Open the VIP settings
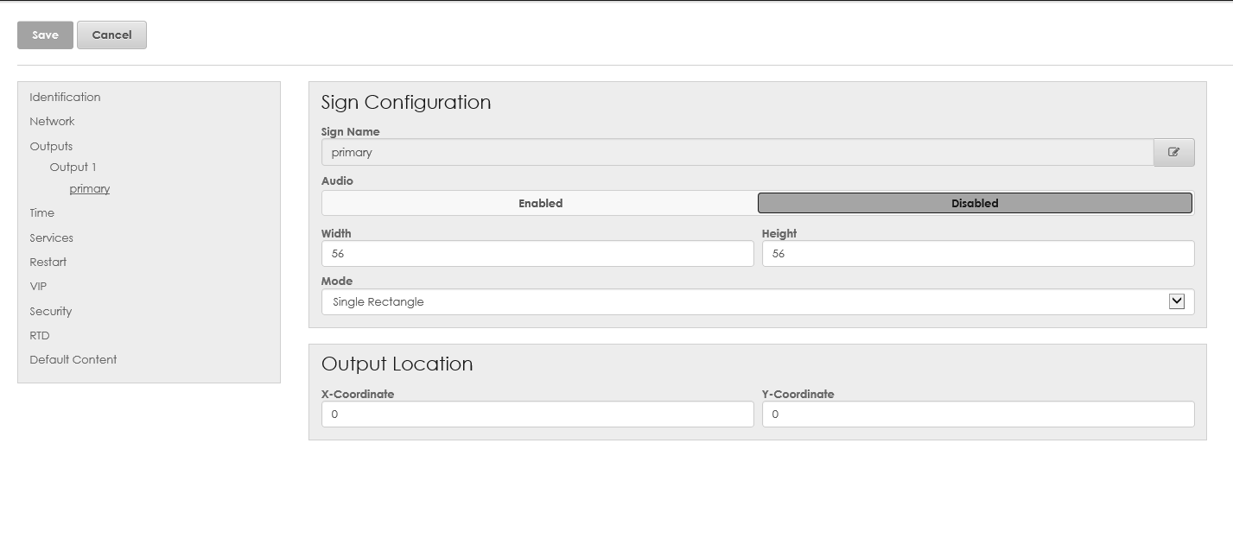This screenshot has width=1233, height=538. (38, 286)
